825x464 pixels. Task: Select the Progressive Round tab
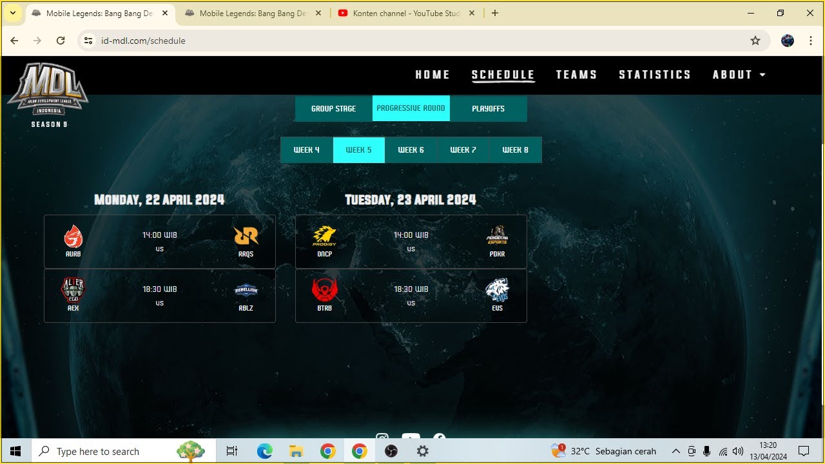point(411,109)
